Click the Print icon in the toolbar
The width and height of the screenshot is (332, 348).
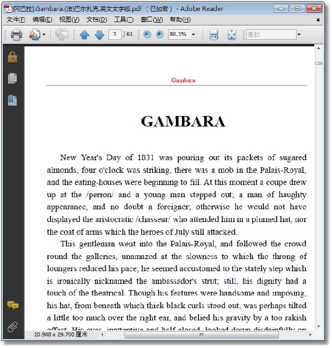click(16, 35)
